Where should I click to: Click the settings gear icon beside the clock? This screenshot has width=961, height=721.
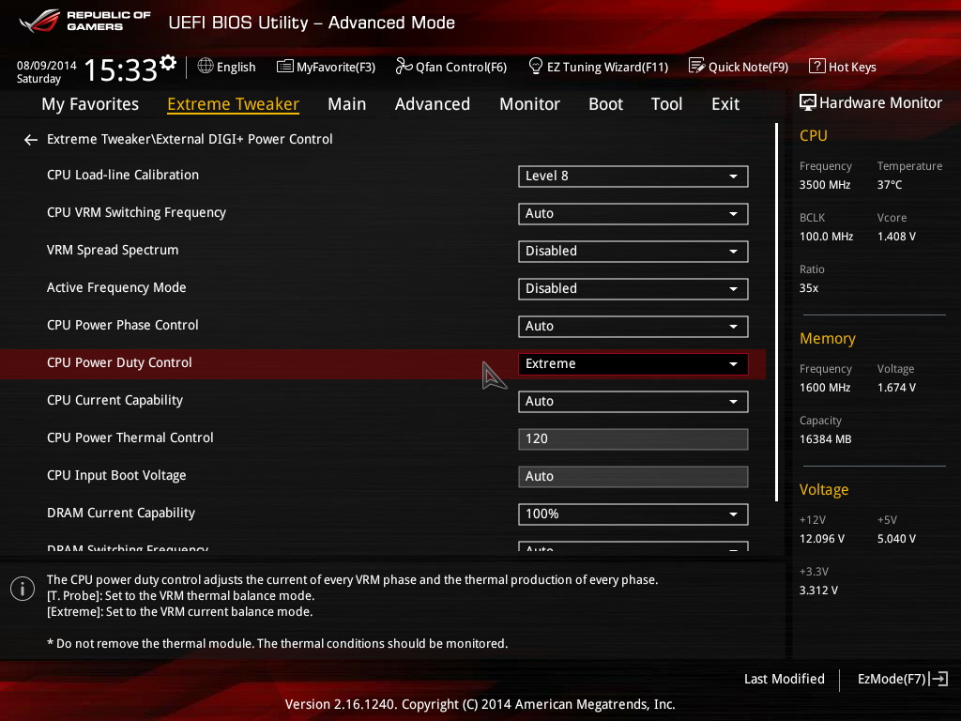[x=168, y=63]
